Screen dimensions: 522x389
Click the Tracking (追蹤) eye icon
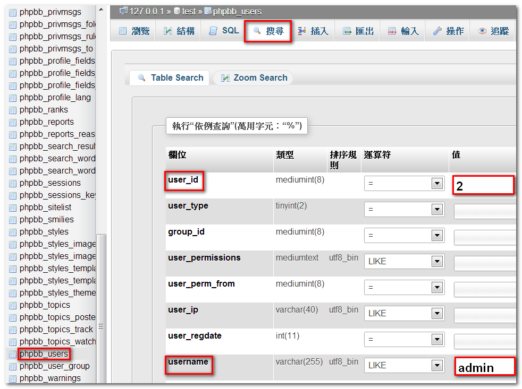[482, 31]
